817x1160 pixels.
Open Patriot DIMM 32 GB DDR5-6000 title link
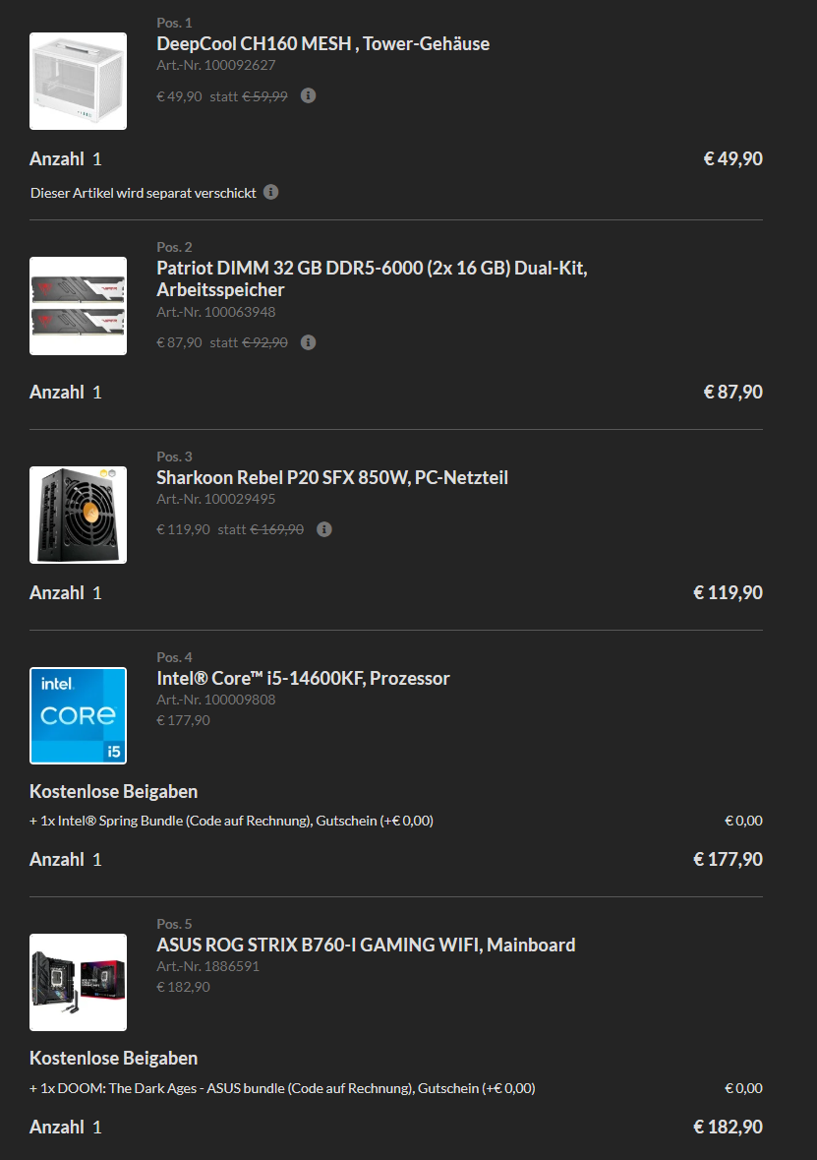[x=372, y=278]
